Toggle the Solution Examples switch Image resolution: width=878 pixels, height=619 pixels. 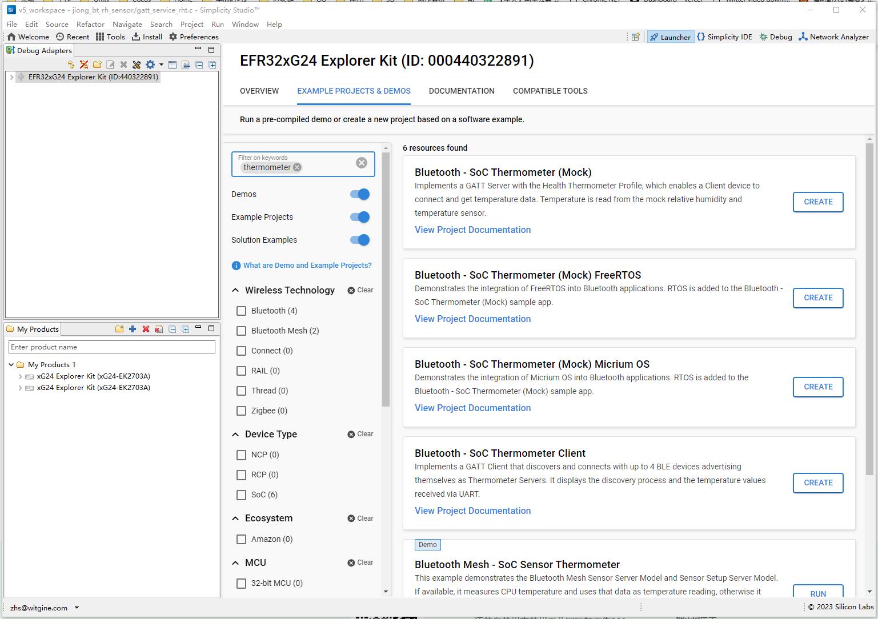(360, 240)
